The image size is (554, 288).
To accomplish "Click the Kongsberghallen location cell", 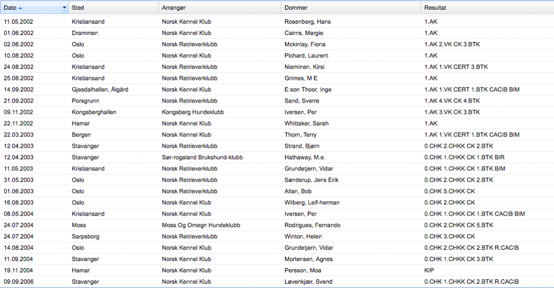I will (x=94, y=112).
